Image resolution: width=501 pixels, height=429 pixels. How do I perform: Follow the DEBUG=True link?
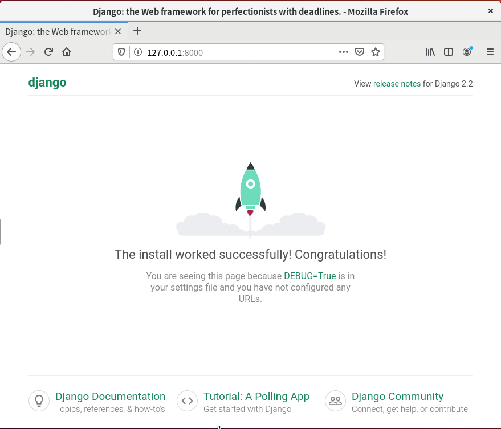pyautogui.click(x=310, y=276)
